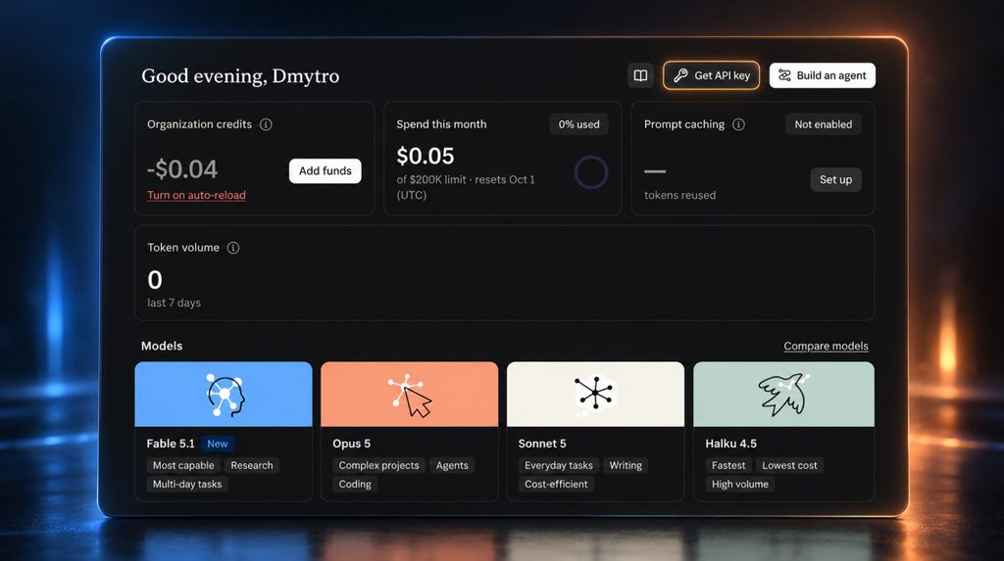Select the Haiku 4.5 model title

click(x=730, y=444)
